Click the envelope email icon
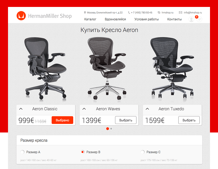 180,13
